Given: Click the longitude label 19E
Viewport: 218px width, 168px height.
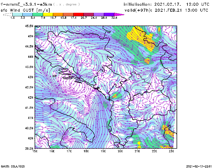Looking at the screenshot, I should (103, 151).
